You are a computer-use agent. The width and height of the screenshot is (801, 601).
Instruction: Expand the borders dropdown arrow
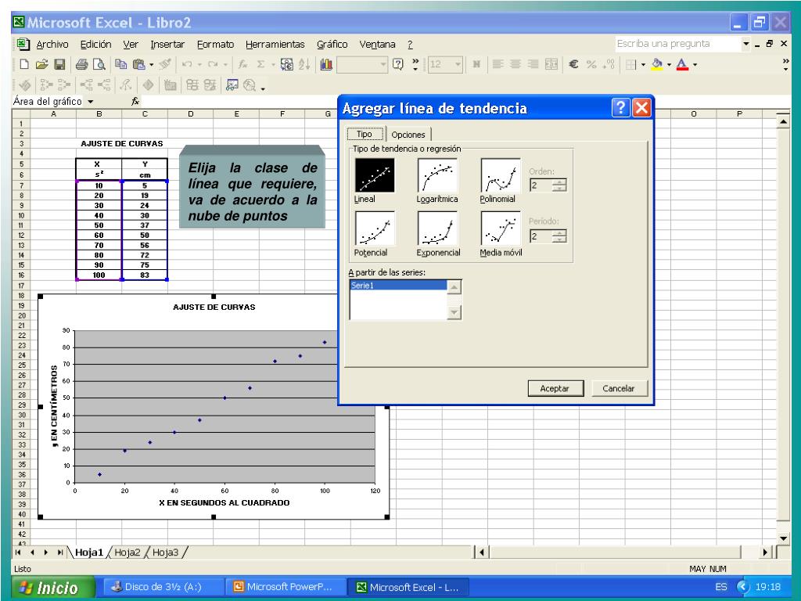click(643, 65)
